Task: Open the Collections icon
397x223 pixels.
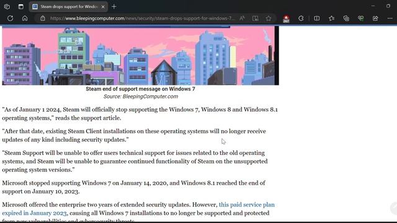Action: click(346, 18)
